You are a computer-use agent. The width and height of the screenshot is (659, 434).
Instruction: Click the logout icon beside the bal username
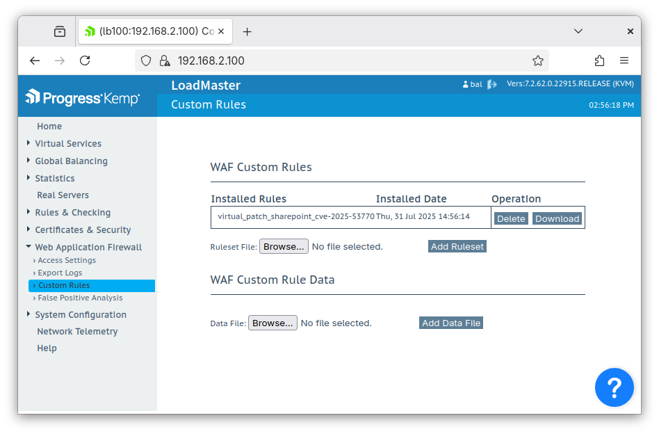coord(491,83)
